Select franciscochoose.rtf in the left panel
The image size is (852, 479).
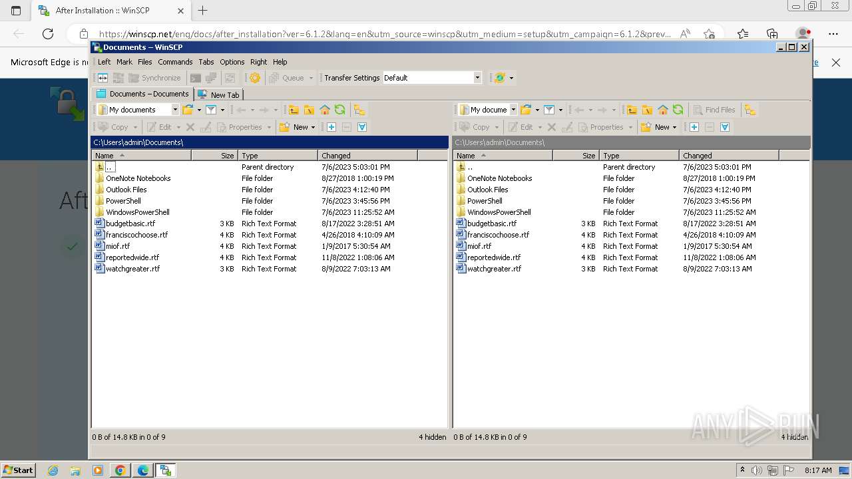click(x=137, y=235)
